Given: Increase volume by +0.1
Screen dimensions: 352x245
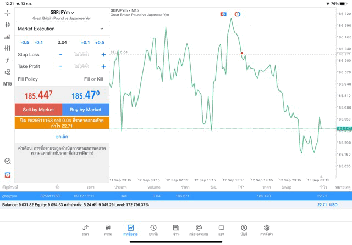Looking at the screenshot, I should click(x=85, y=42).
